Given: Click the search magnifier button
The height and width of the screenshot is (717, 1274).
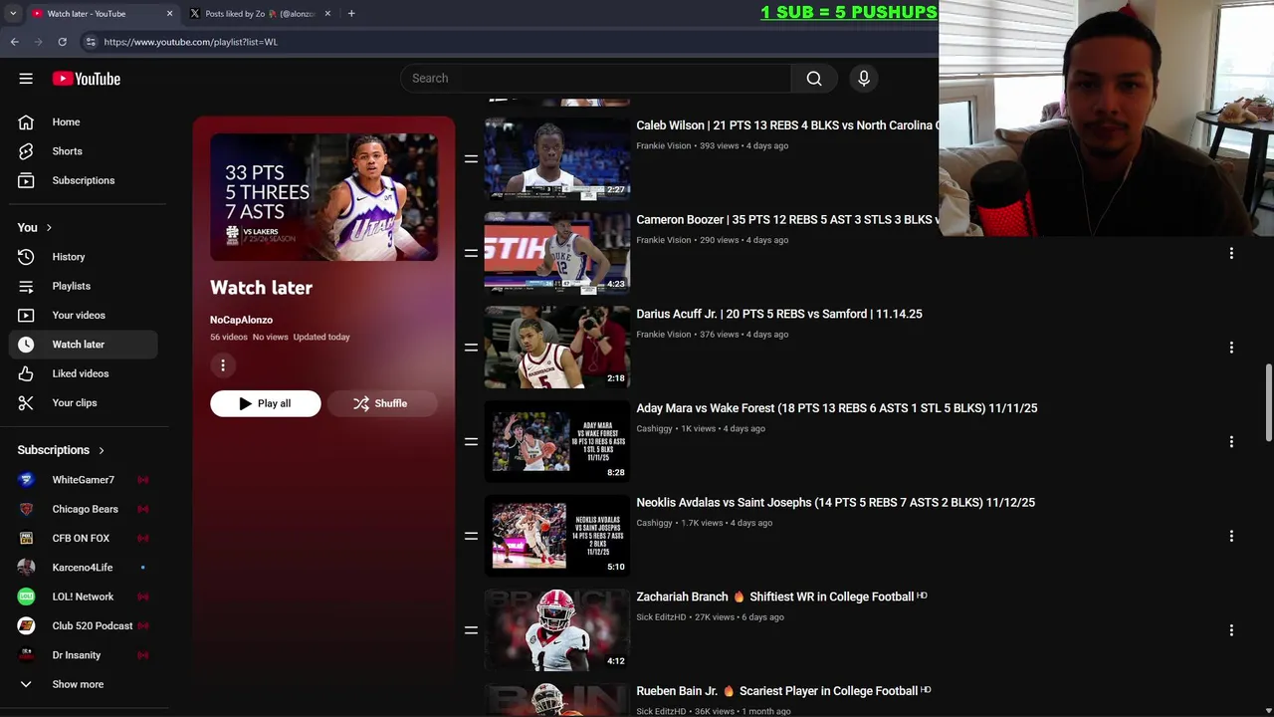Looking at the screenshot, I should (x=814, y=79).
